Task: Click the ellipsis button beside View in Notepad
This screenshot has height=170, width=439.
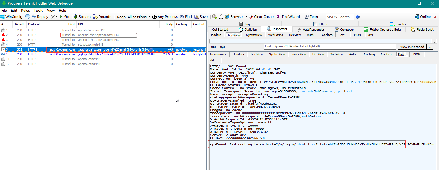Action: pyautogui.click(x=430, y=47)
